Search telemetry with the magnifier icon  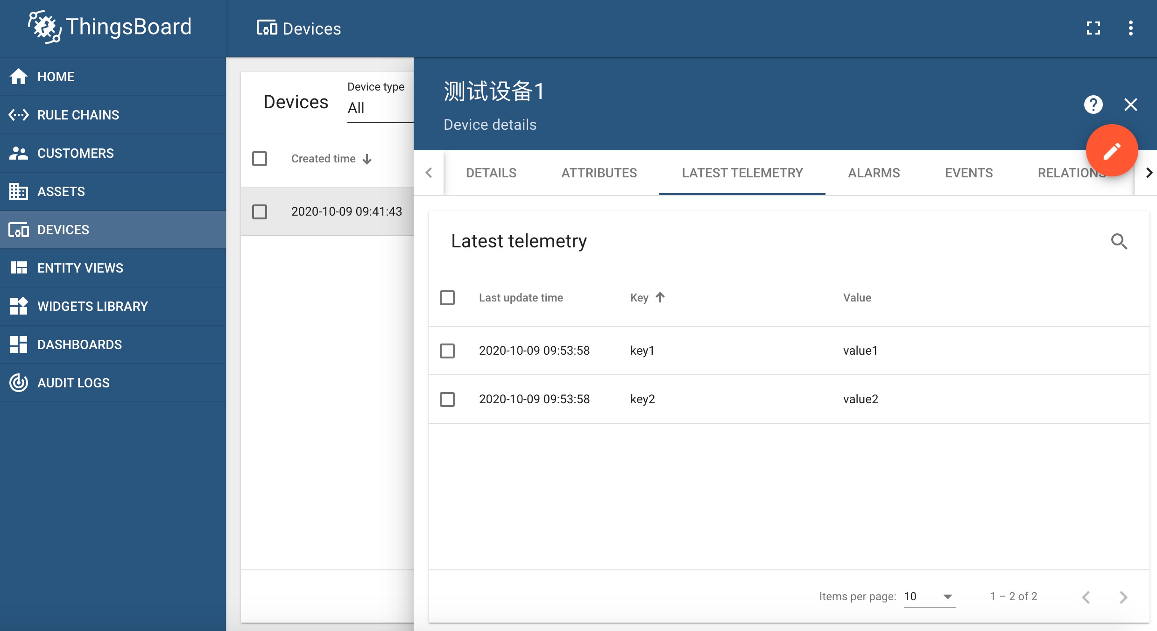1119,241
